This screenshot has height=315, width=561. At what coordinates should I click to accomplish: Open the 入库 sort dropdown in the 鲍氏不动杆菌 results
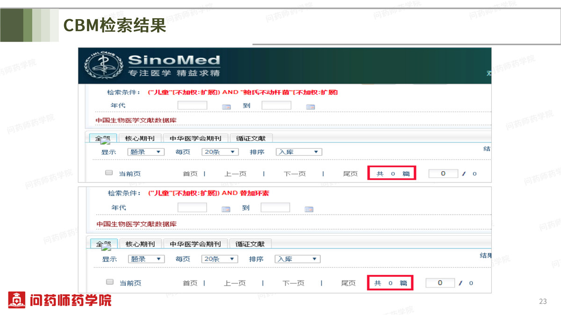point(299,152)
